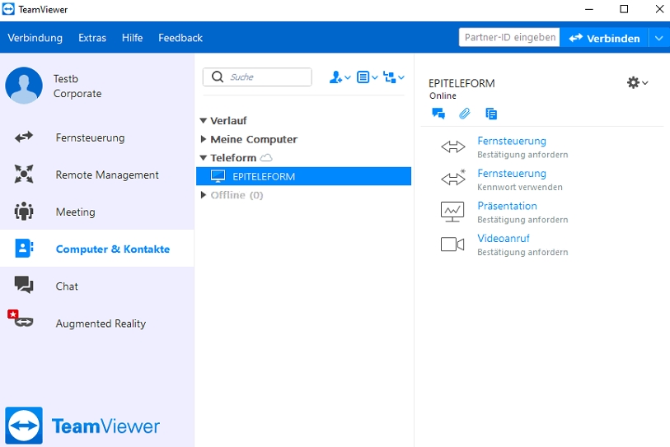Click the Augmented Reality label
670x447 pixels.
pos(101,324)
